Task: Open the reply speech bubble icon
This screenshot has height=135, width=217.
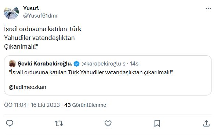Action: [x=10, y=123]
